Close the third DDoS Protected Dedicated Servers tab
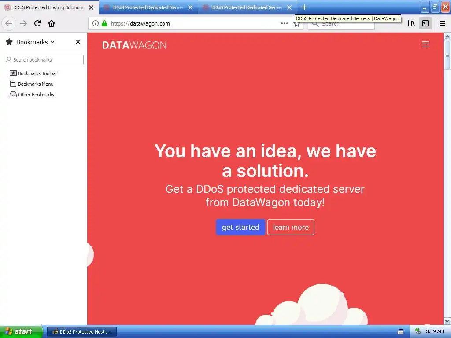Screen dimensions: 451x338 289,7
